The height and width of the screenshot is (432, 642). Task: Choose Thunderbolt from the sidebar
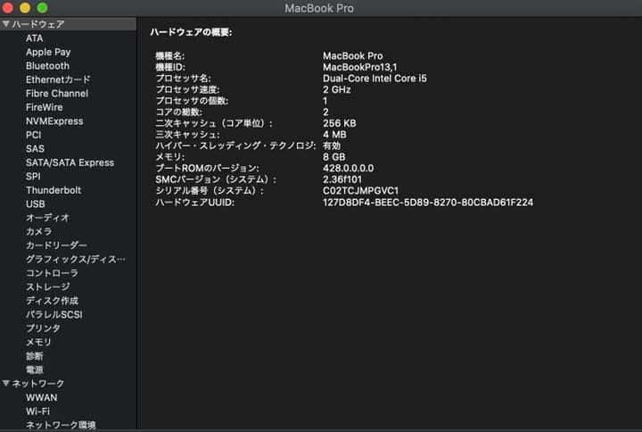click(x=53, y=190)
